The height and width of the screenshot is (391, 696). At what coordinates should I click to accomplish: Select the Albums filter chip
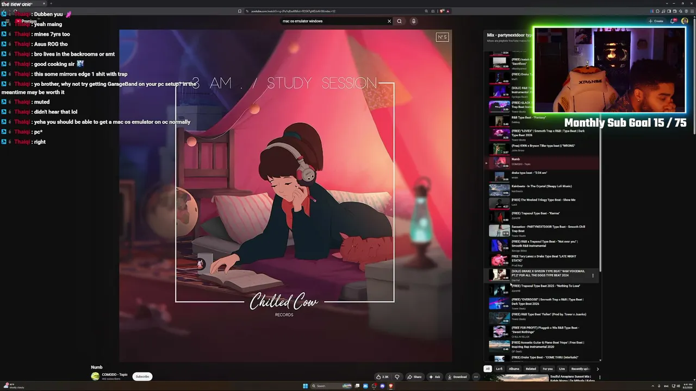pyautogui.click(x=514, y=369)
